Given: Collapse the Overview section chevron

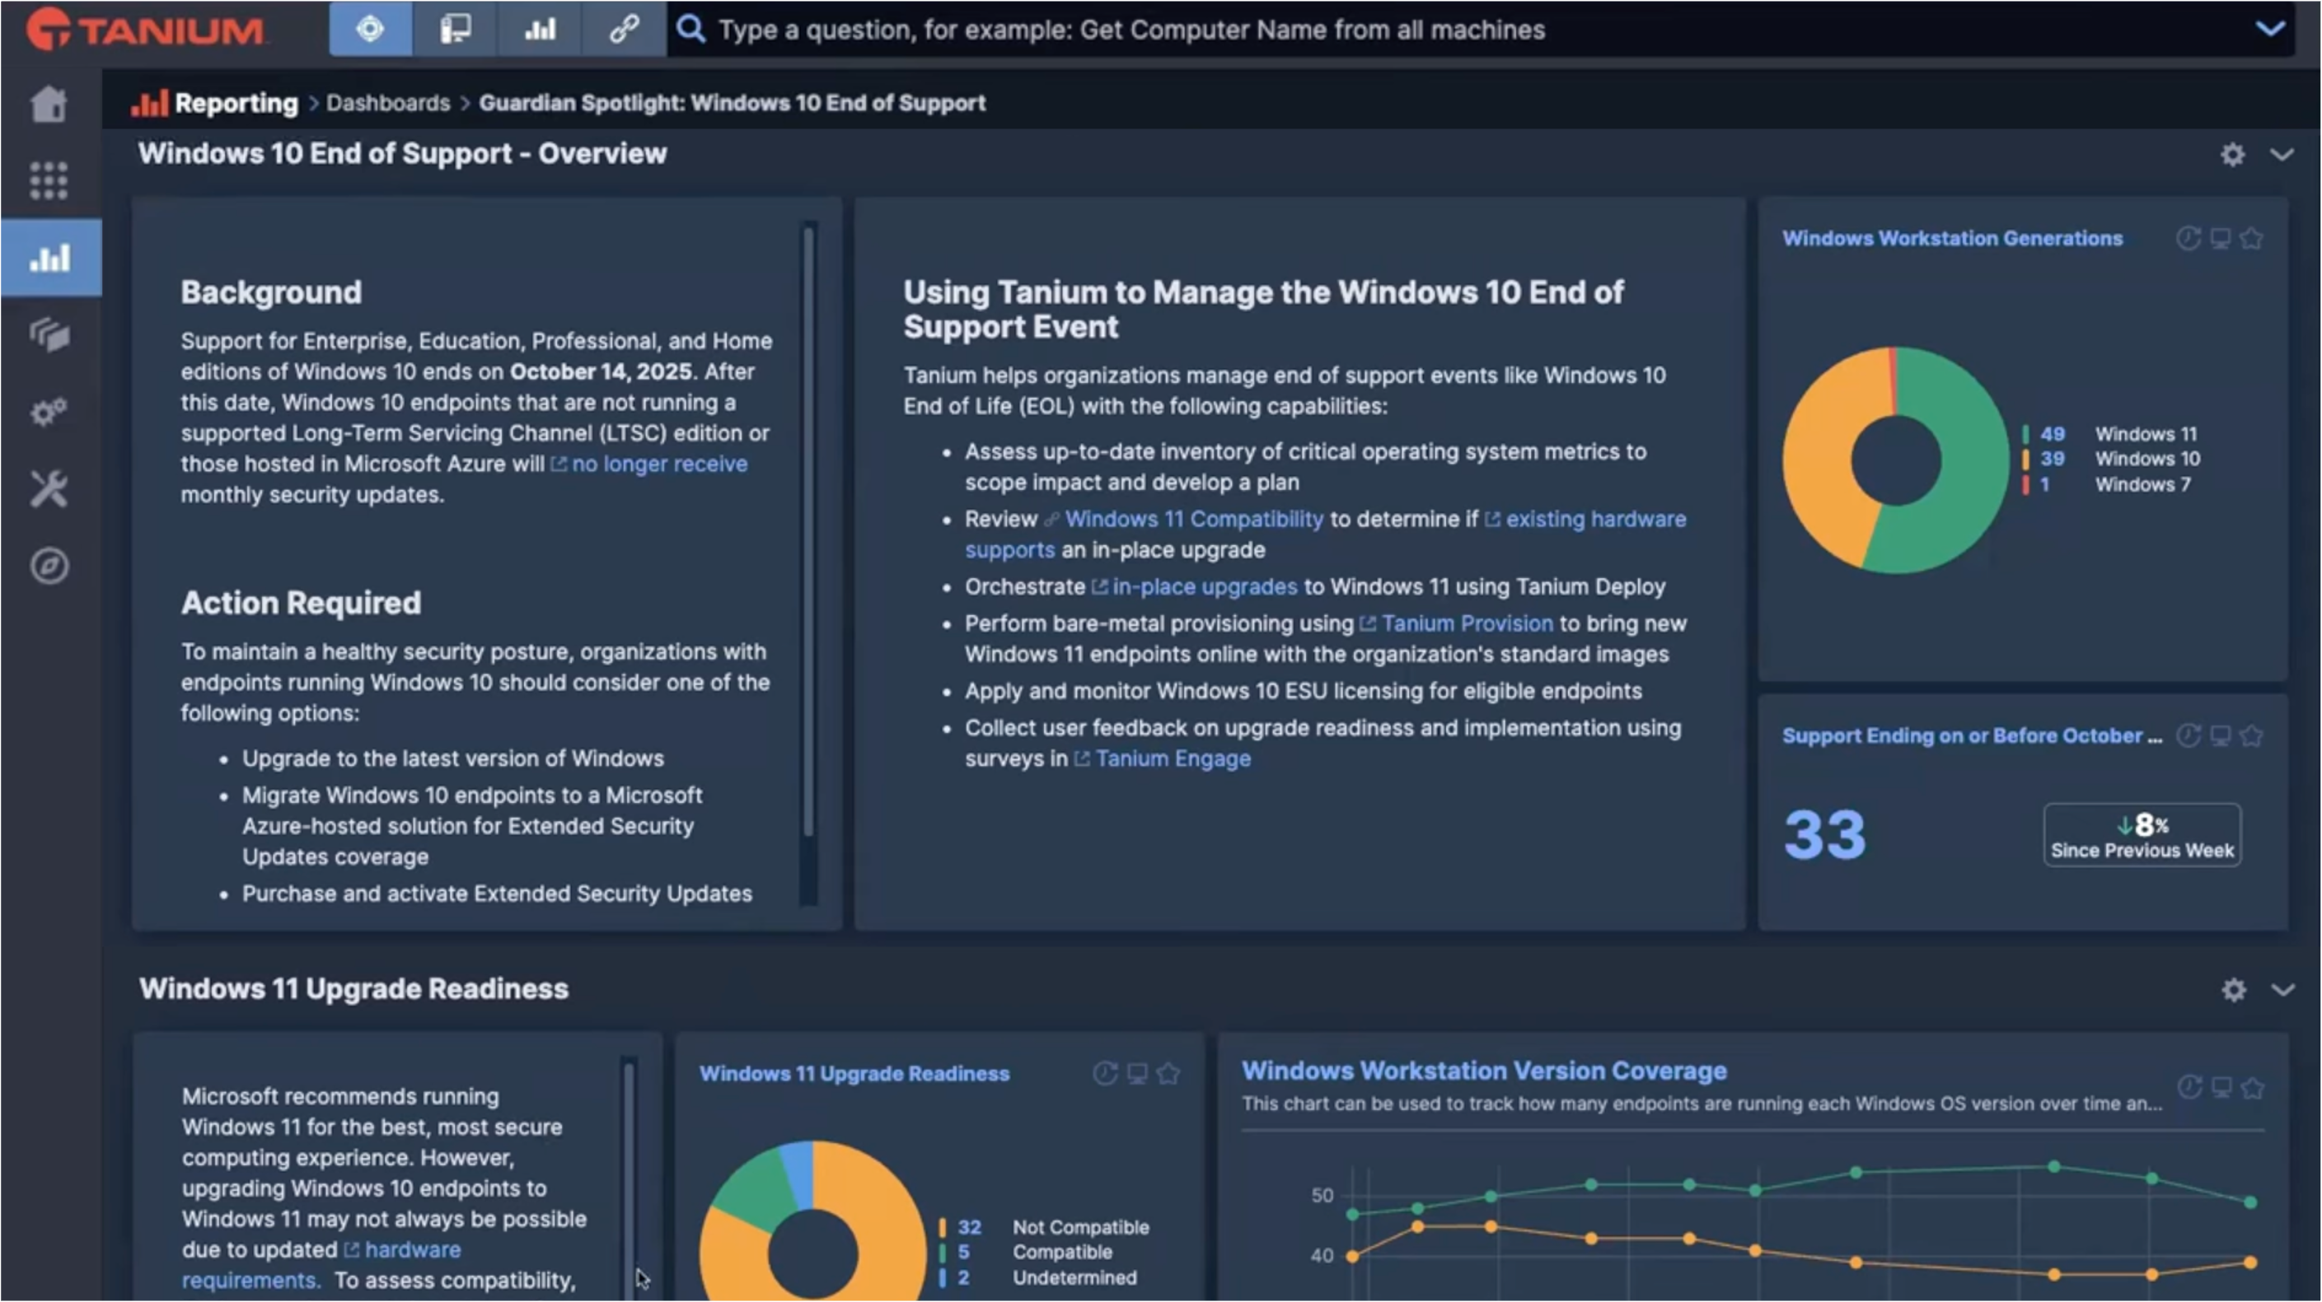Looking at the screenshot, I should click(x=2282, y=155).
